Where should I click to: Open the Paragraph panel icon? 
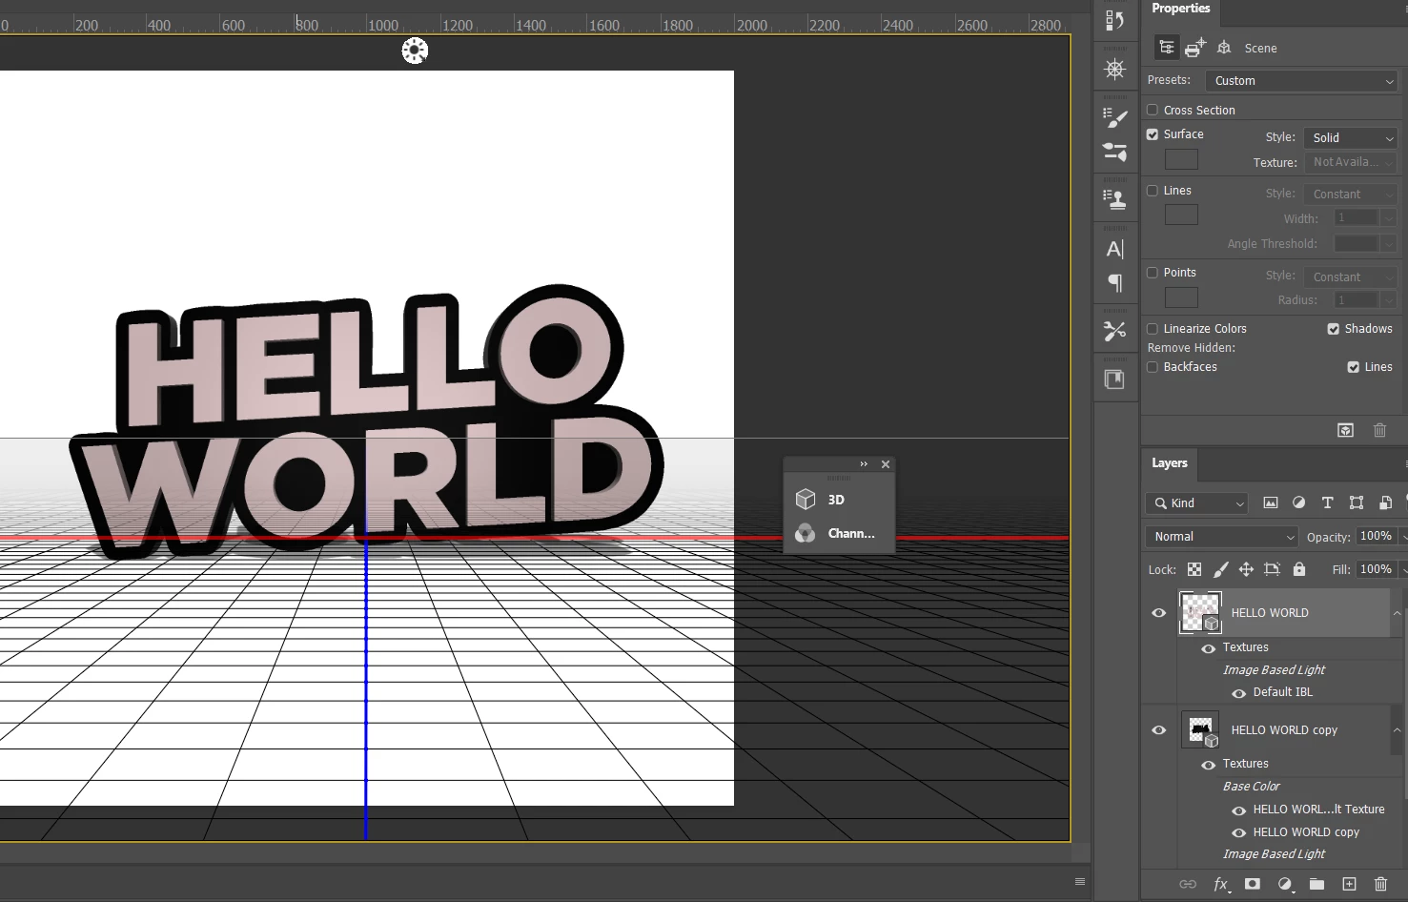(1114, 283)
